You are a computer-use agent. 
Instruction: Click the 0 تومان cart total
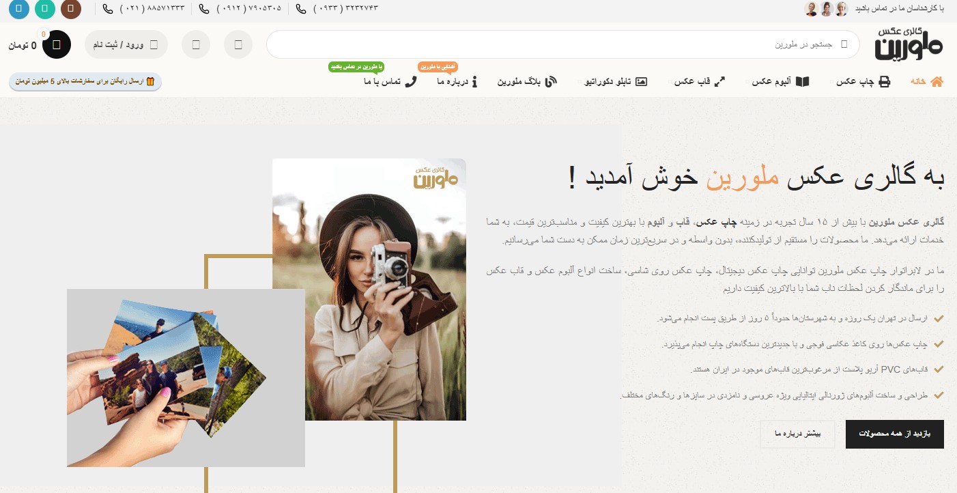pyautogui.click(x=23, y=45)
